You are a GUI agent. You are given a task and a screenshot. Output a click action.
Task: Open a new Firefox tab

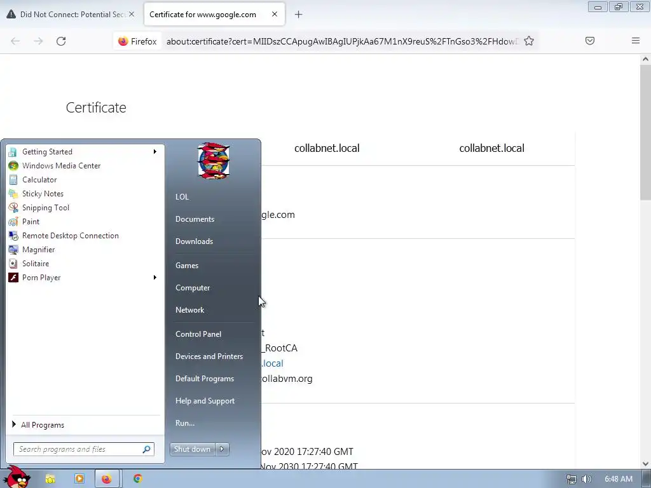tap(299, 15)
